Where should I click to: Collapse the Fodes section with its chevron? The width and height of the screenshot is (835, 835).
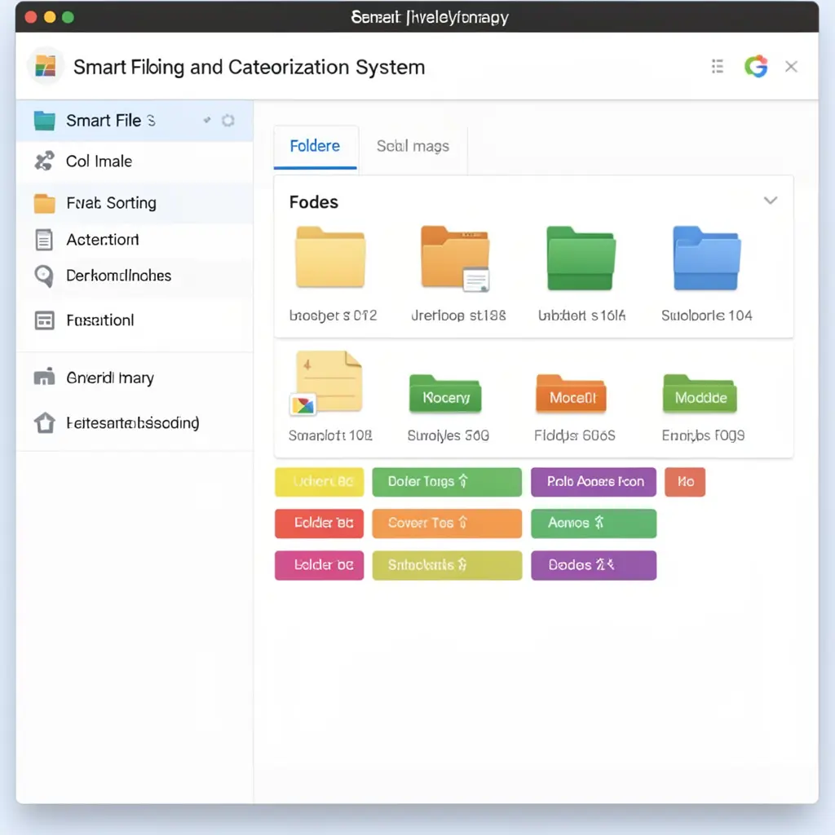pyautogui.click(x=770, y=200)
